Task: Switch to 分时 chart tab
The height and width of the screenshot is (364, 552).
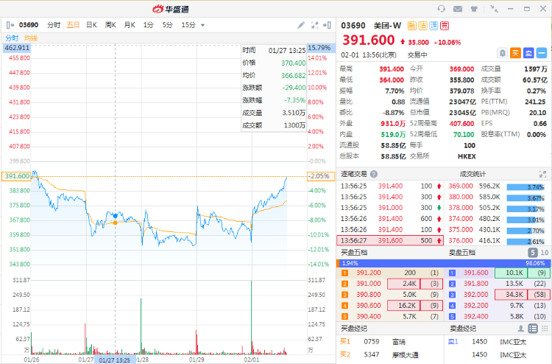Action: (x=54, y=25)
